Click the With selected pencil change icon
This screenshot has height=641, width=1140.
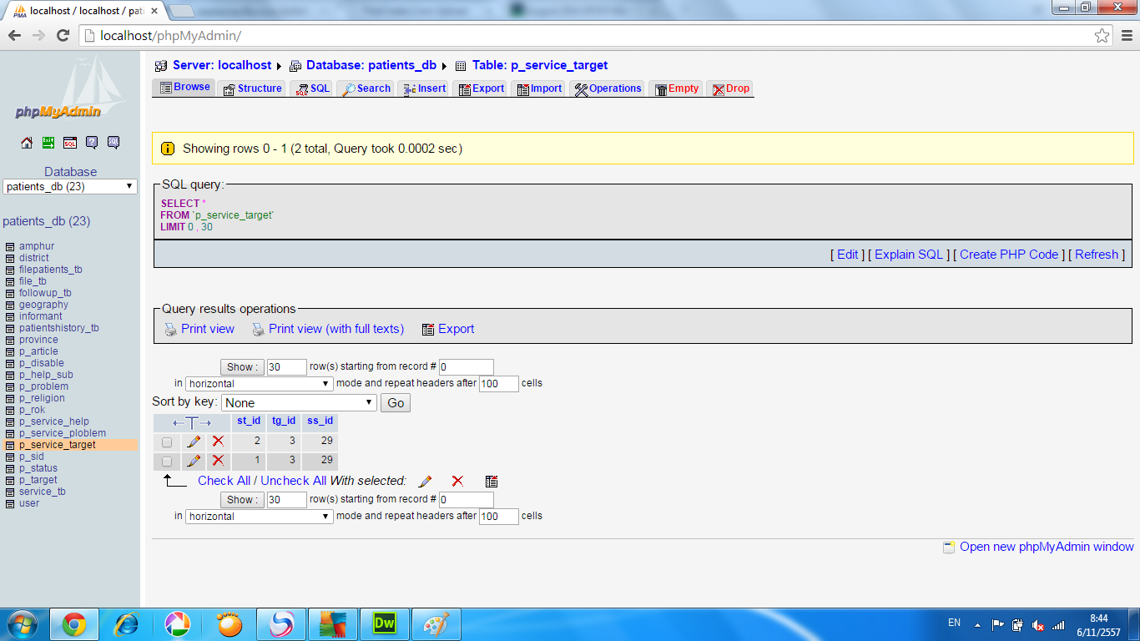coord(425,481)
